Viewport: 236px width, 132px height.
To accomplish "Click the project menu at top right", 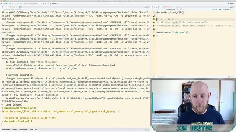I will coord(231,3).
